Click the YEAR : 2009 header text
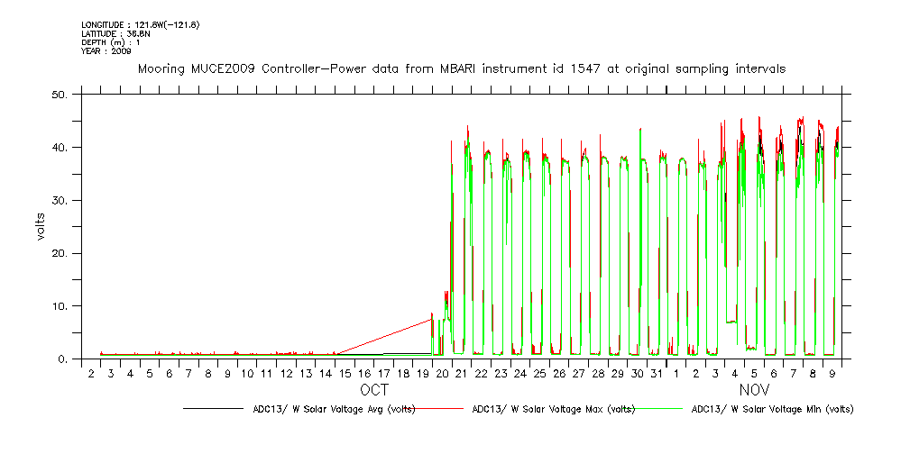The width and height of the screenshot is (910, 454). pos(106,51)
